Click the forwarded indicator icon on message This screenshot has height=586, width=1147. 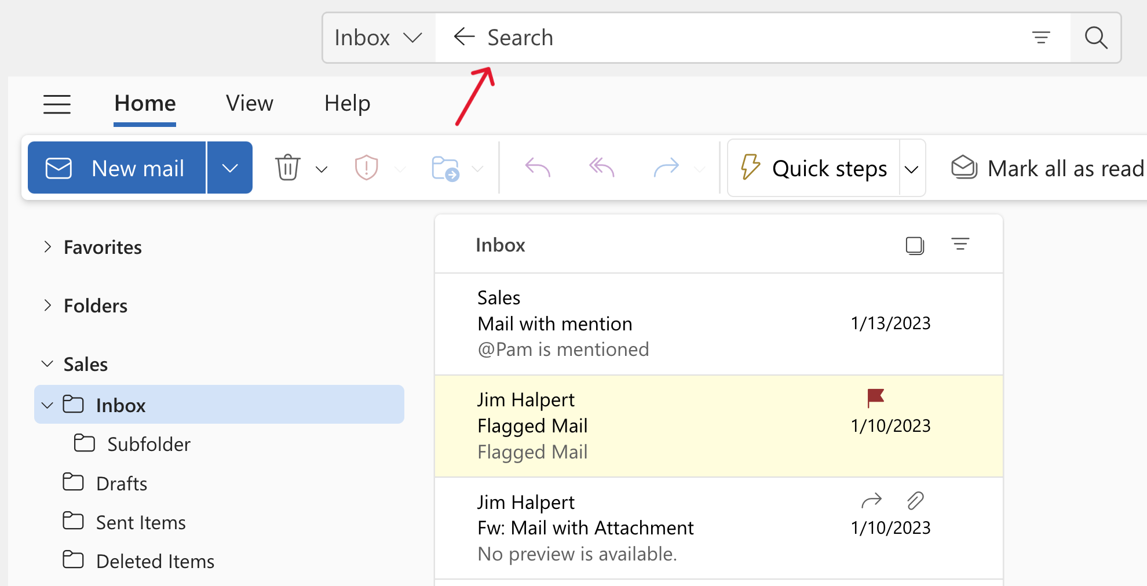click(871, 500)
